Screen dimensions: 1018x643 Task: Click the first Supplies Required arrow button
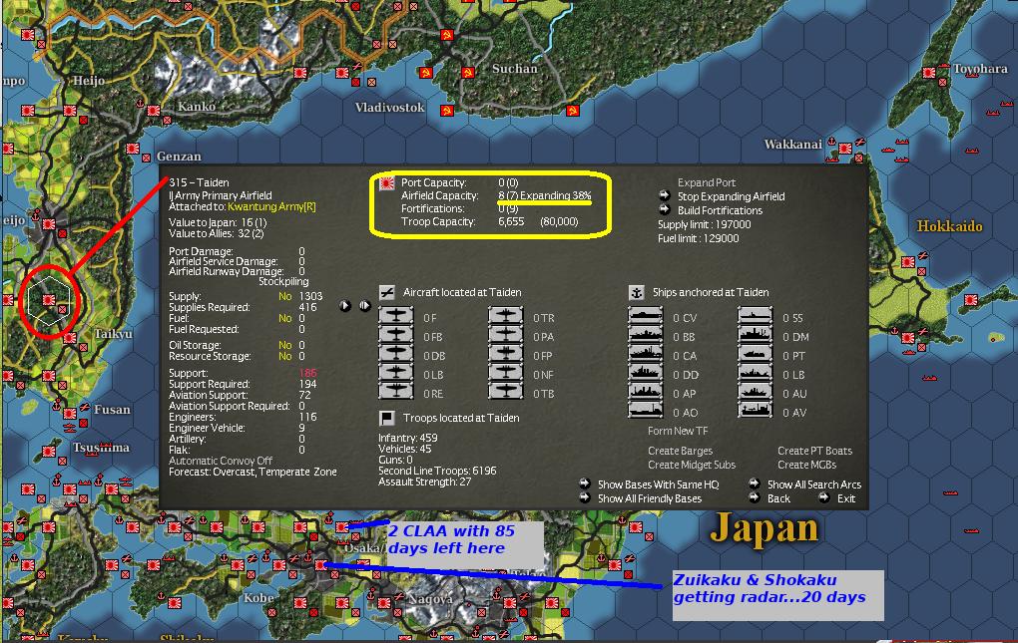(344, 305)
